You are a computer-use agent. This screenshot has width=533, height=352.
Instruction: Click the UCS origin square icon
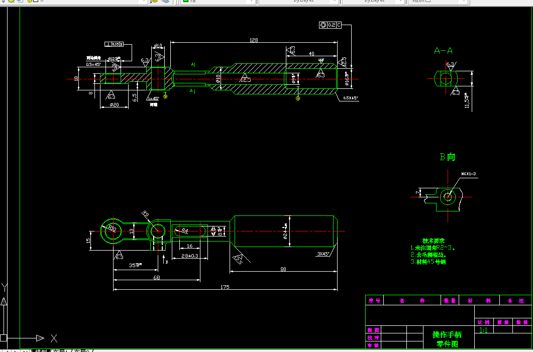[x=4, y=338]
